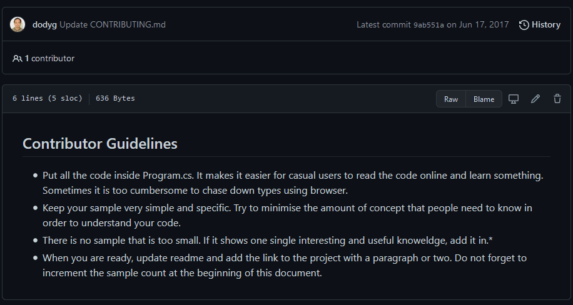Screen dimensions: 573x305
Task: Open file in GitHub Desktop icon
Action: pos(514,99)
